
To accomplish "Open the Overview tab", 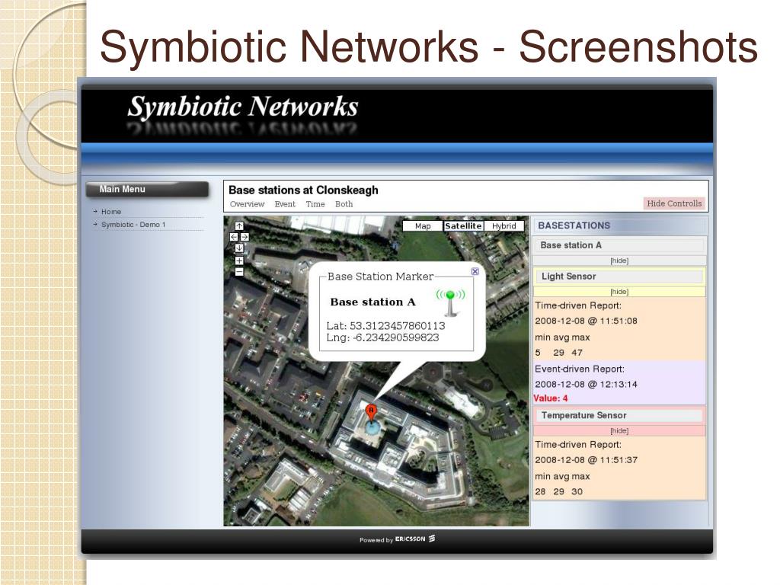I will tap(248, 204).
